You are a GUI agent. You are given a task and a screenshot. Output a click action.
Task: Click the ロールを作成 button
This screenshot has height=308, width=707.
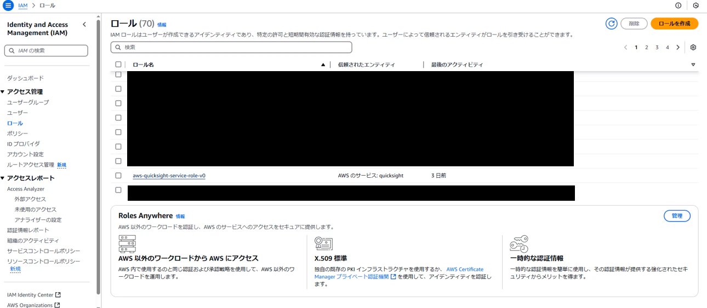click(x=674, y=24)
